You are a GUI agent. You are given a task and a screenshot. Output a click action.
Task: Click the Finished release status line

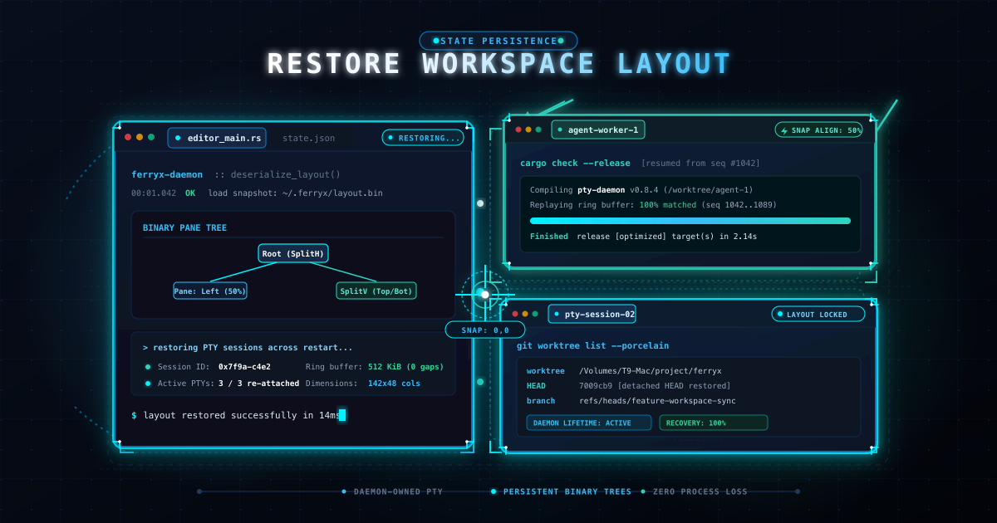(643, 237)
